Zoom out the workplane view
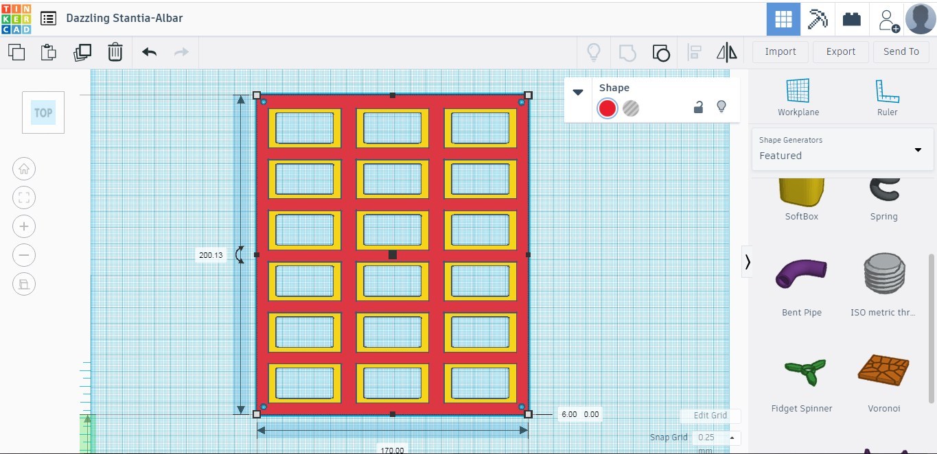Image resolution: width=937 pixels, height=454 pixels. click(x=24, y=255)
